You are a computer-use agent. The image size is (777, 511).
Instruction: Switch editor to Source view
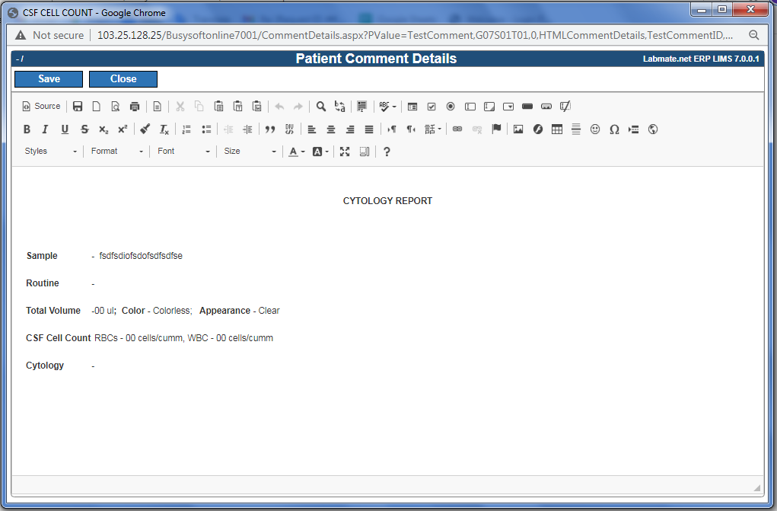pos(41,106)
